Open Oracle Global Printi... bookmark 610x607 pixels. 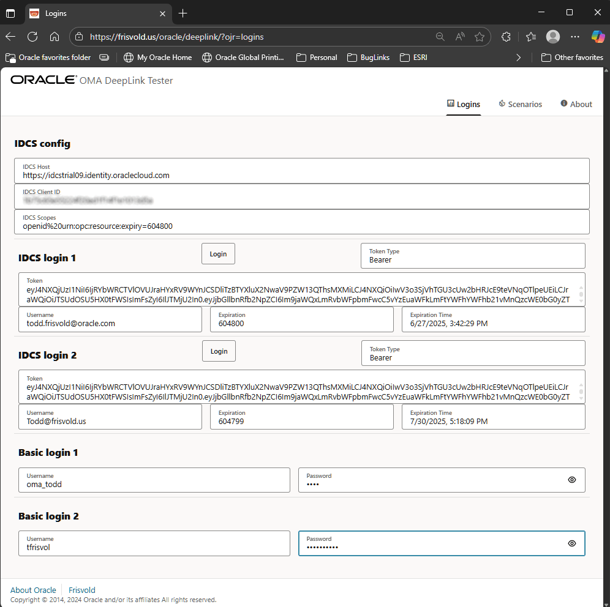click(x=243, y=58)
